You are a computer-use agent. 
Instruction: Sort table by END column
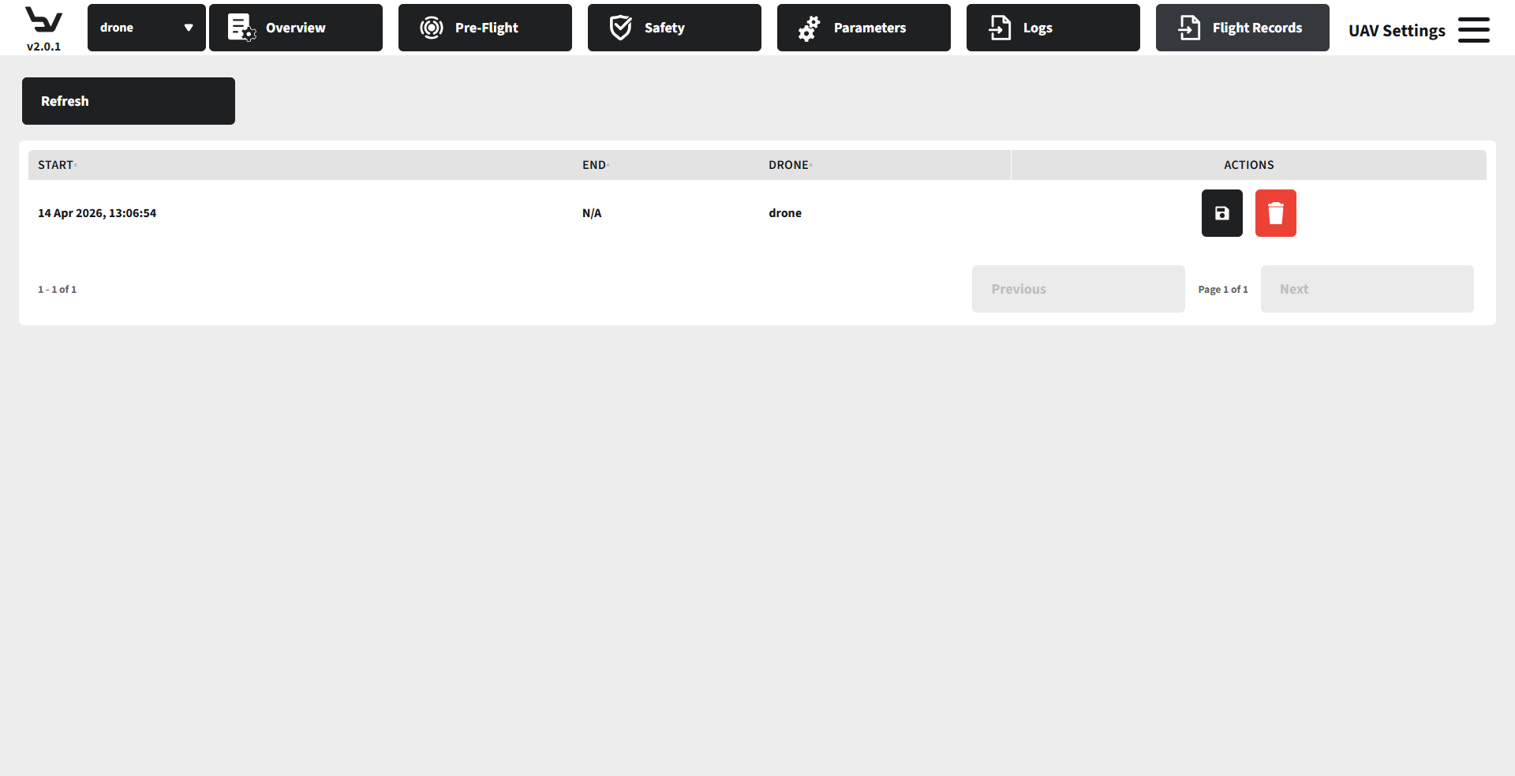pyautogui.click(x=594, y=165)
